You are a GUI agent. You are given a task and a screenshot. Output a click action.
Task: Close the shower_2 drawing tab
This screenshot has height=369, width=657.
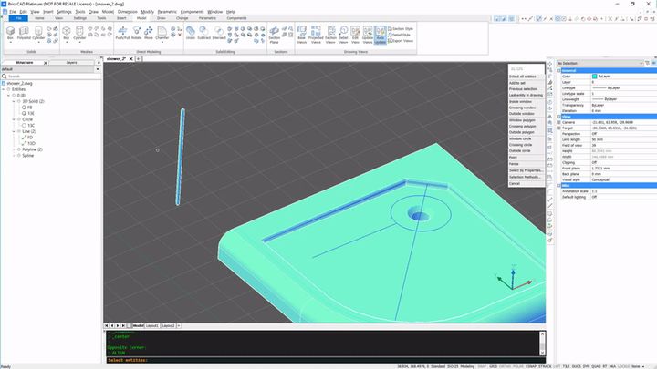tap(130, 59)
